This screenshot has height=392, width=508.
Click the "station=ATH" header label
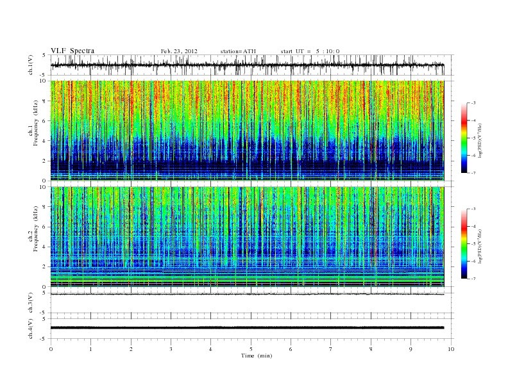[238, 51]
